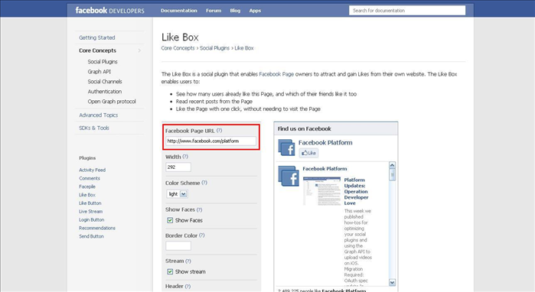Click Facebook Platform name above stream post

[x=325, y=169]
